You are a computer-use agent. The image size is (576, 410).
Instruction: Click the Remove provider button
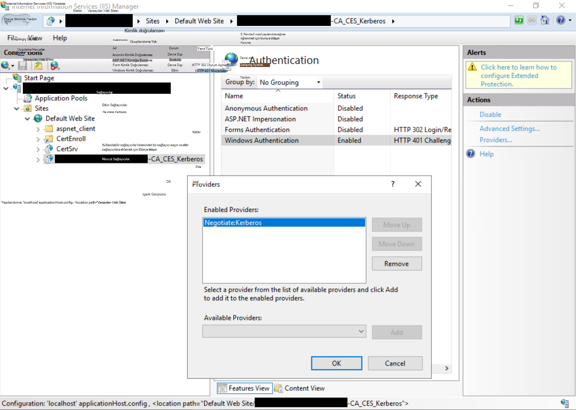coord(397,264)
